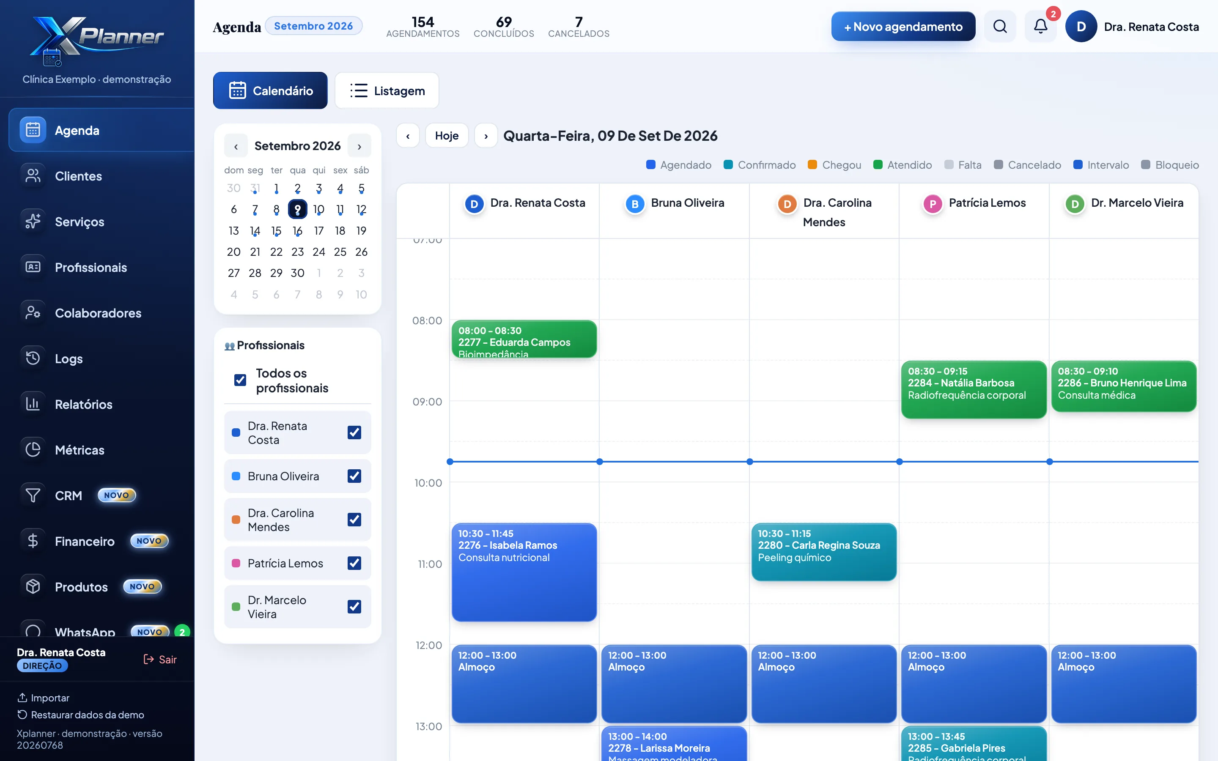The width and height of the screenshot is (1218, 761).
Task: Click the Chegou orange legend swatch
Action: pos(812,164)
